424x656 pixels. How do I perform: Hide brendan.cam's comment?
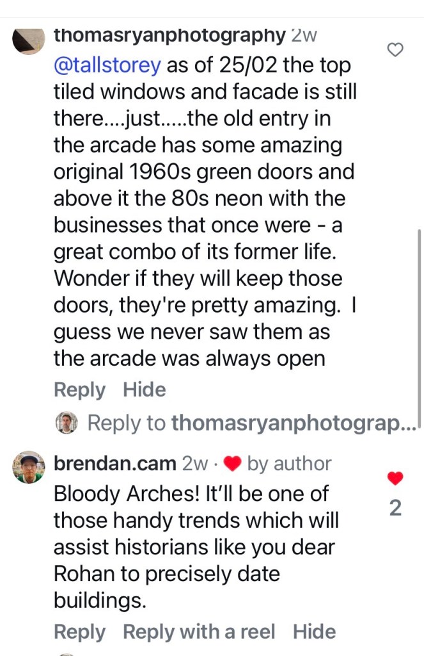click(314, 632)
